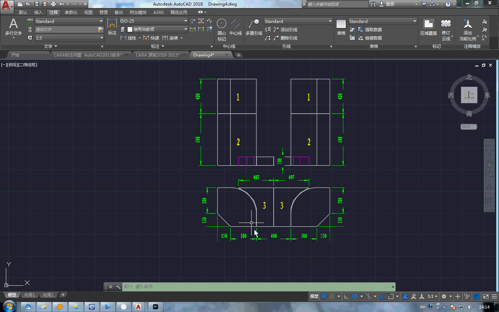499x312 pixels.
Task: Open the 2.5 text height dropdown
Action: click(102, 38)
